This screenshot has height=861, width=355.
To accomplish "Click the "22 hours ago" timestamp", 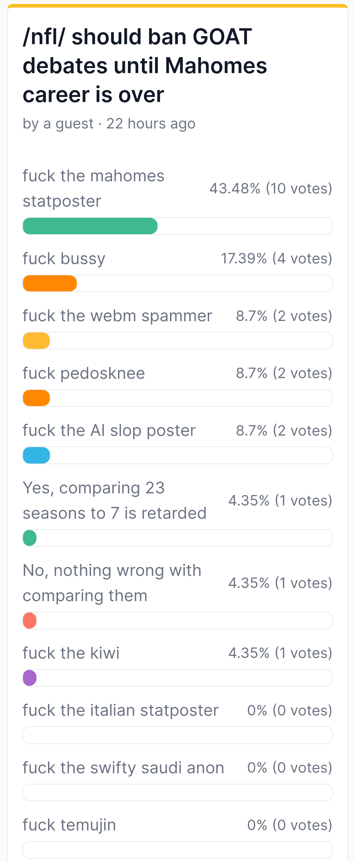I will point(151,124).
